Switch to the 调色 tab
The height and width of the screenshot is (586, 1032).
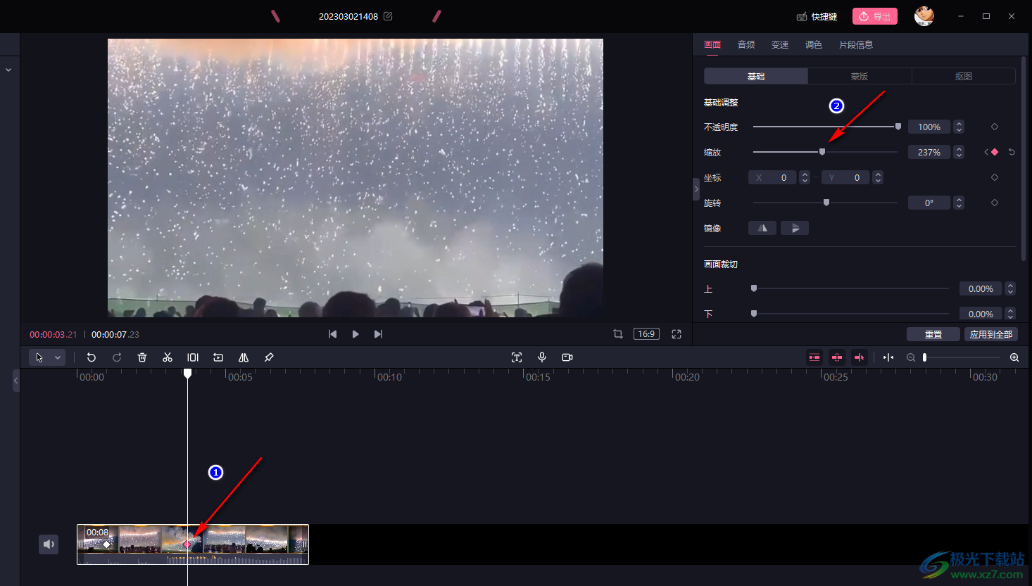point(814,44)
